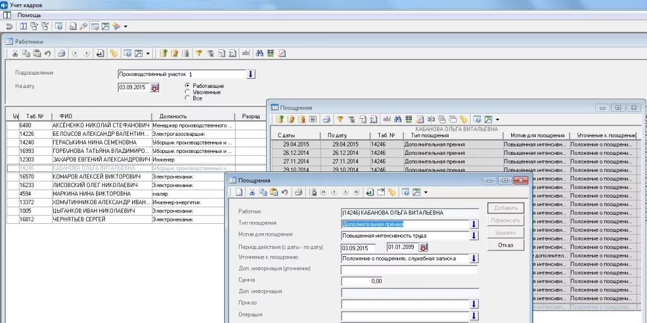This screenshot has height=323, width=647.
Task: Click the scissors Cut icon in Поощрения dialog
Action: [x=253, y=192]
